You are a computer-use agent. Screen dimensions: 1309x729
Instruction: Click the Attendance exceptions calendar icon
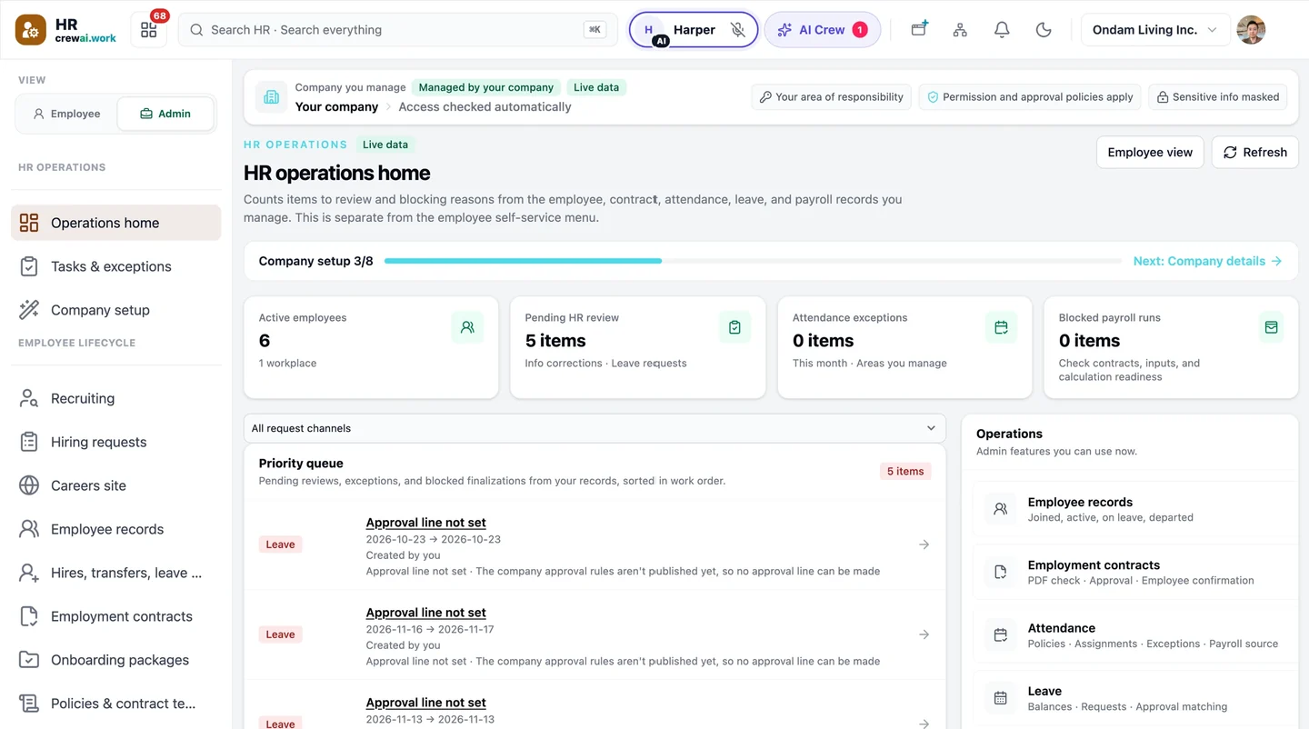[1001, 327]
